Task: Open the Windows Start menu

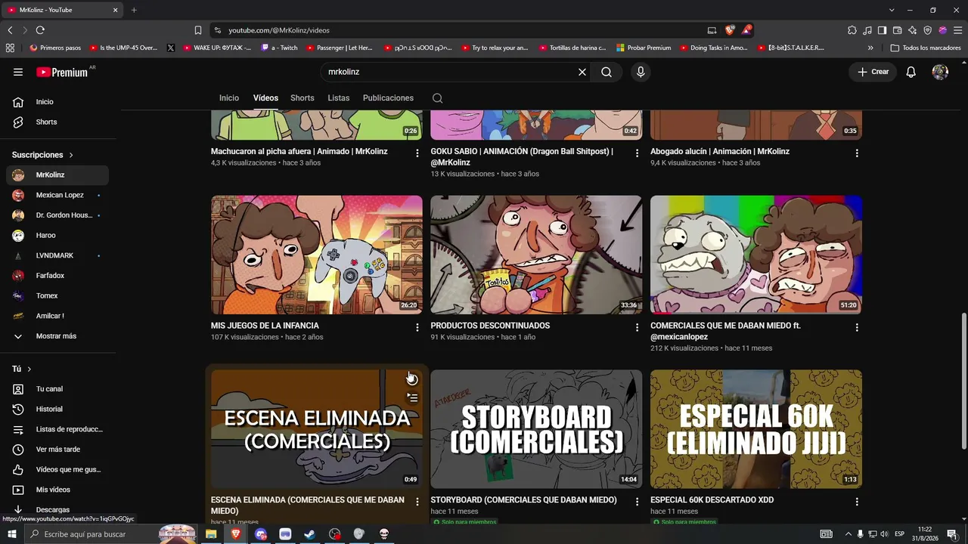Action: 11,534
